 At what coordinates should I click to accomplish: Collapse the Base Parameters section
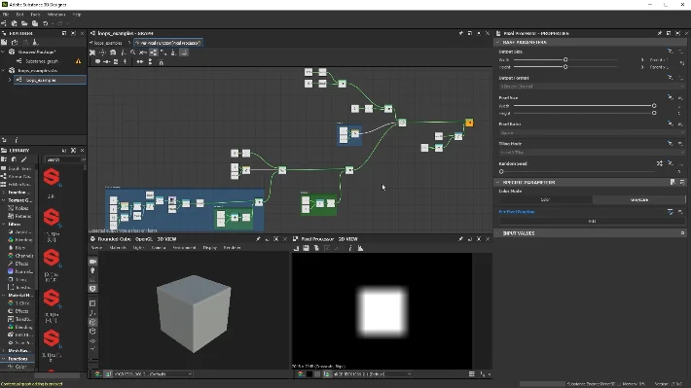click(498, 42)
